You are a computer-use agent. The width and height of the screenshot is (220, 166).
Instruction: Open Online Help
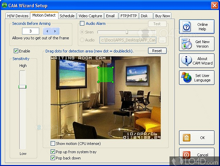[x=197, y=27]
